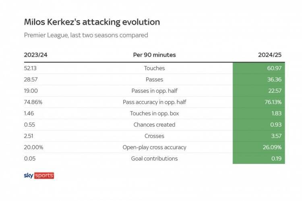Click the 76.13% accuracy value
The image size is (302, 201).
coord(273,102)
